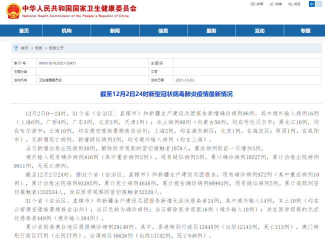Click the 文号 label cell
325x242 pixels.
[160, 71]
